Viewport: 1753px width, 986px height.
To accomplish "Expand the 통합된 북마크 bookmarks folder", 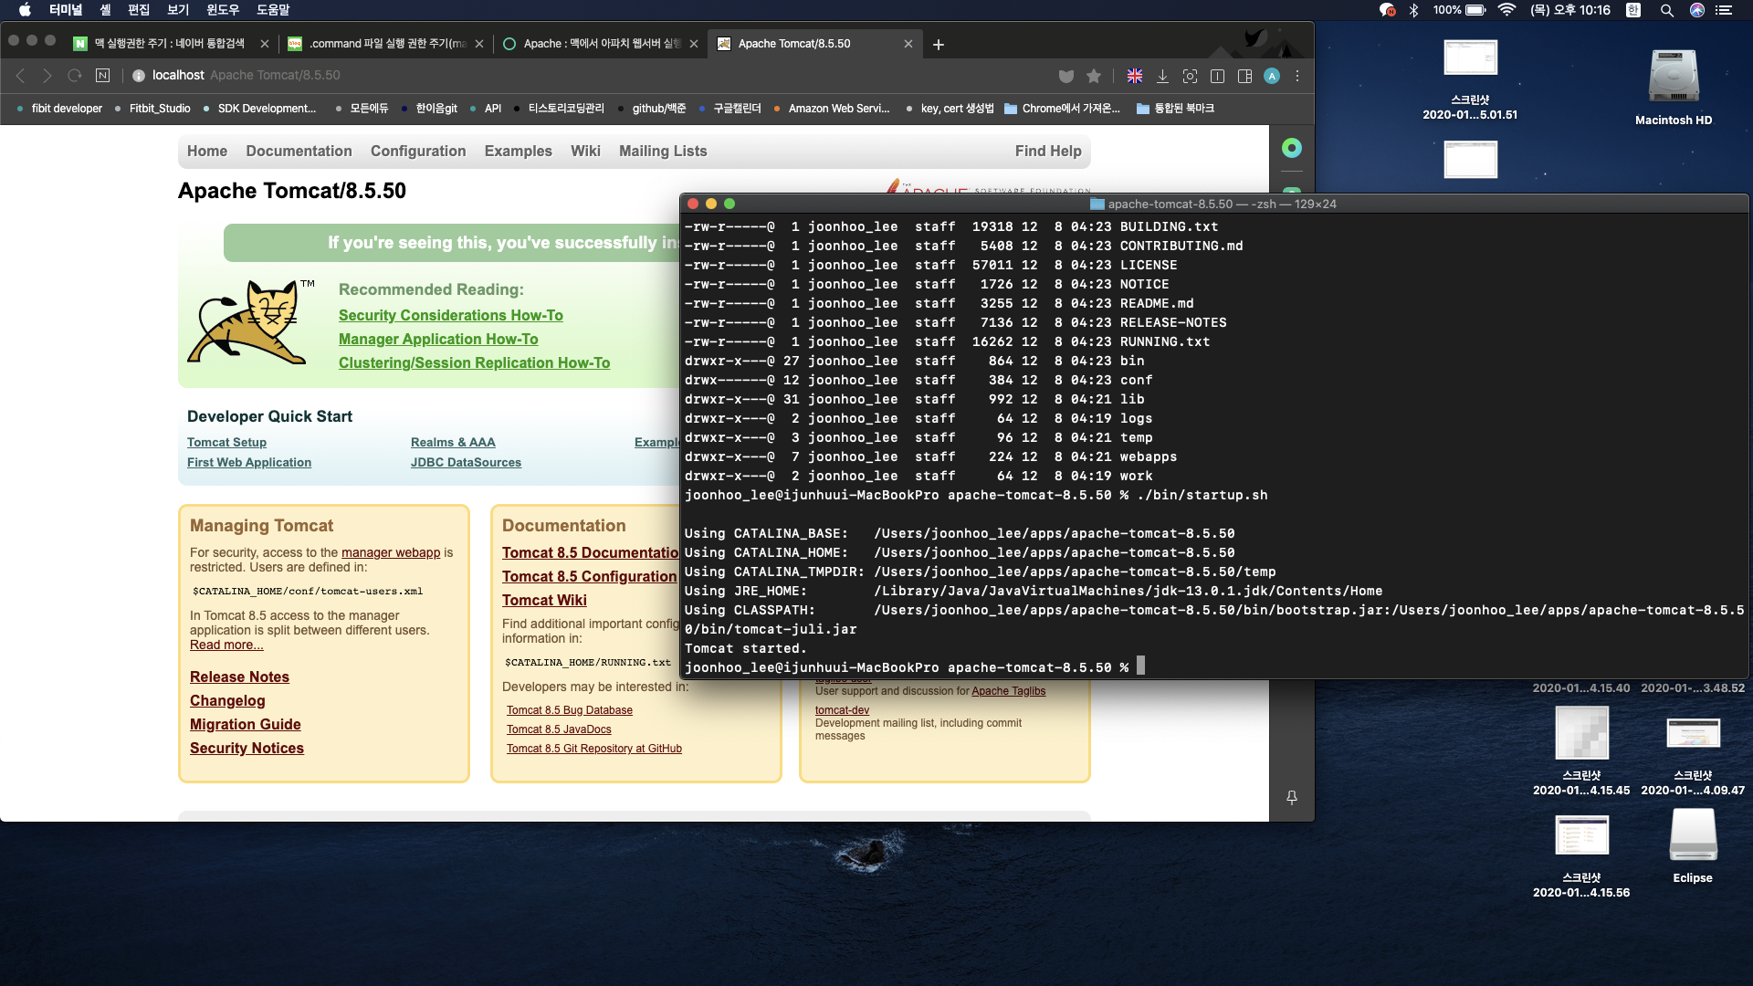I will pos(1175,108).
